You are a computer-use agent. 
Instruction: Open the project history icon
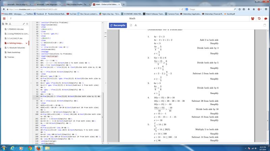point(259,19)
